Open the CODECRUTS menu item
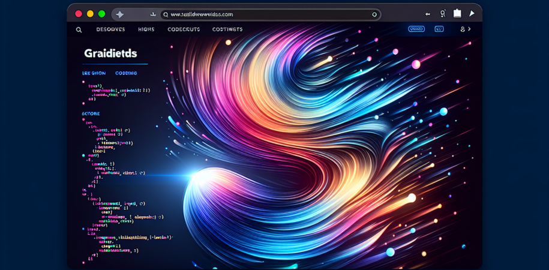 (183, 29)
